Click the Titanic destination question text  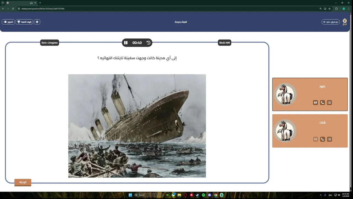tap(137, 58)
